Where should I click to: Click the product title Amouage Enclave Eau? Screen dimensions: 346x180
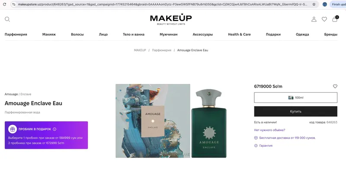point(33,103)
